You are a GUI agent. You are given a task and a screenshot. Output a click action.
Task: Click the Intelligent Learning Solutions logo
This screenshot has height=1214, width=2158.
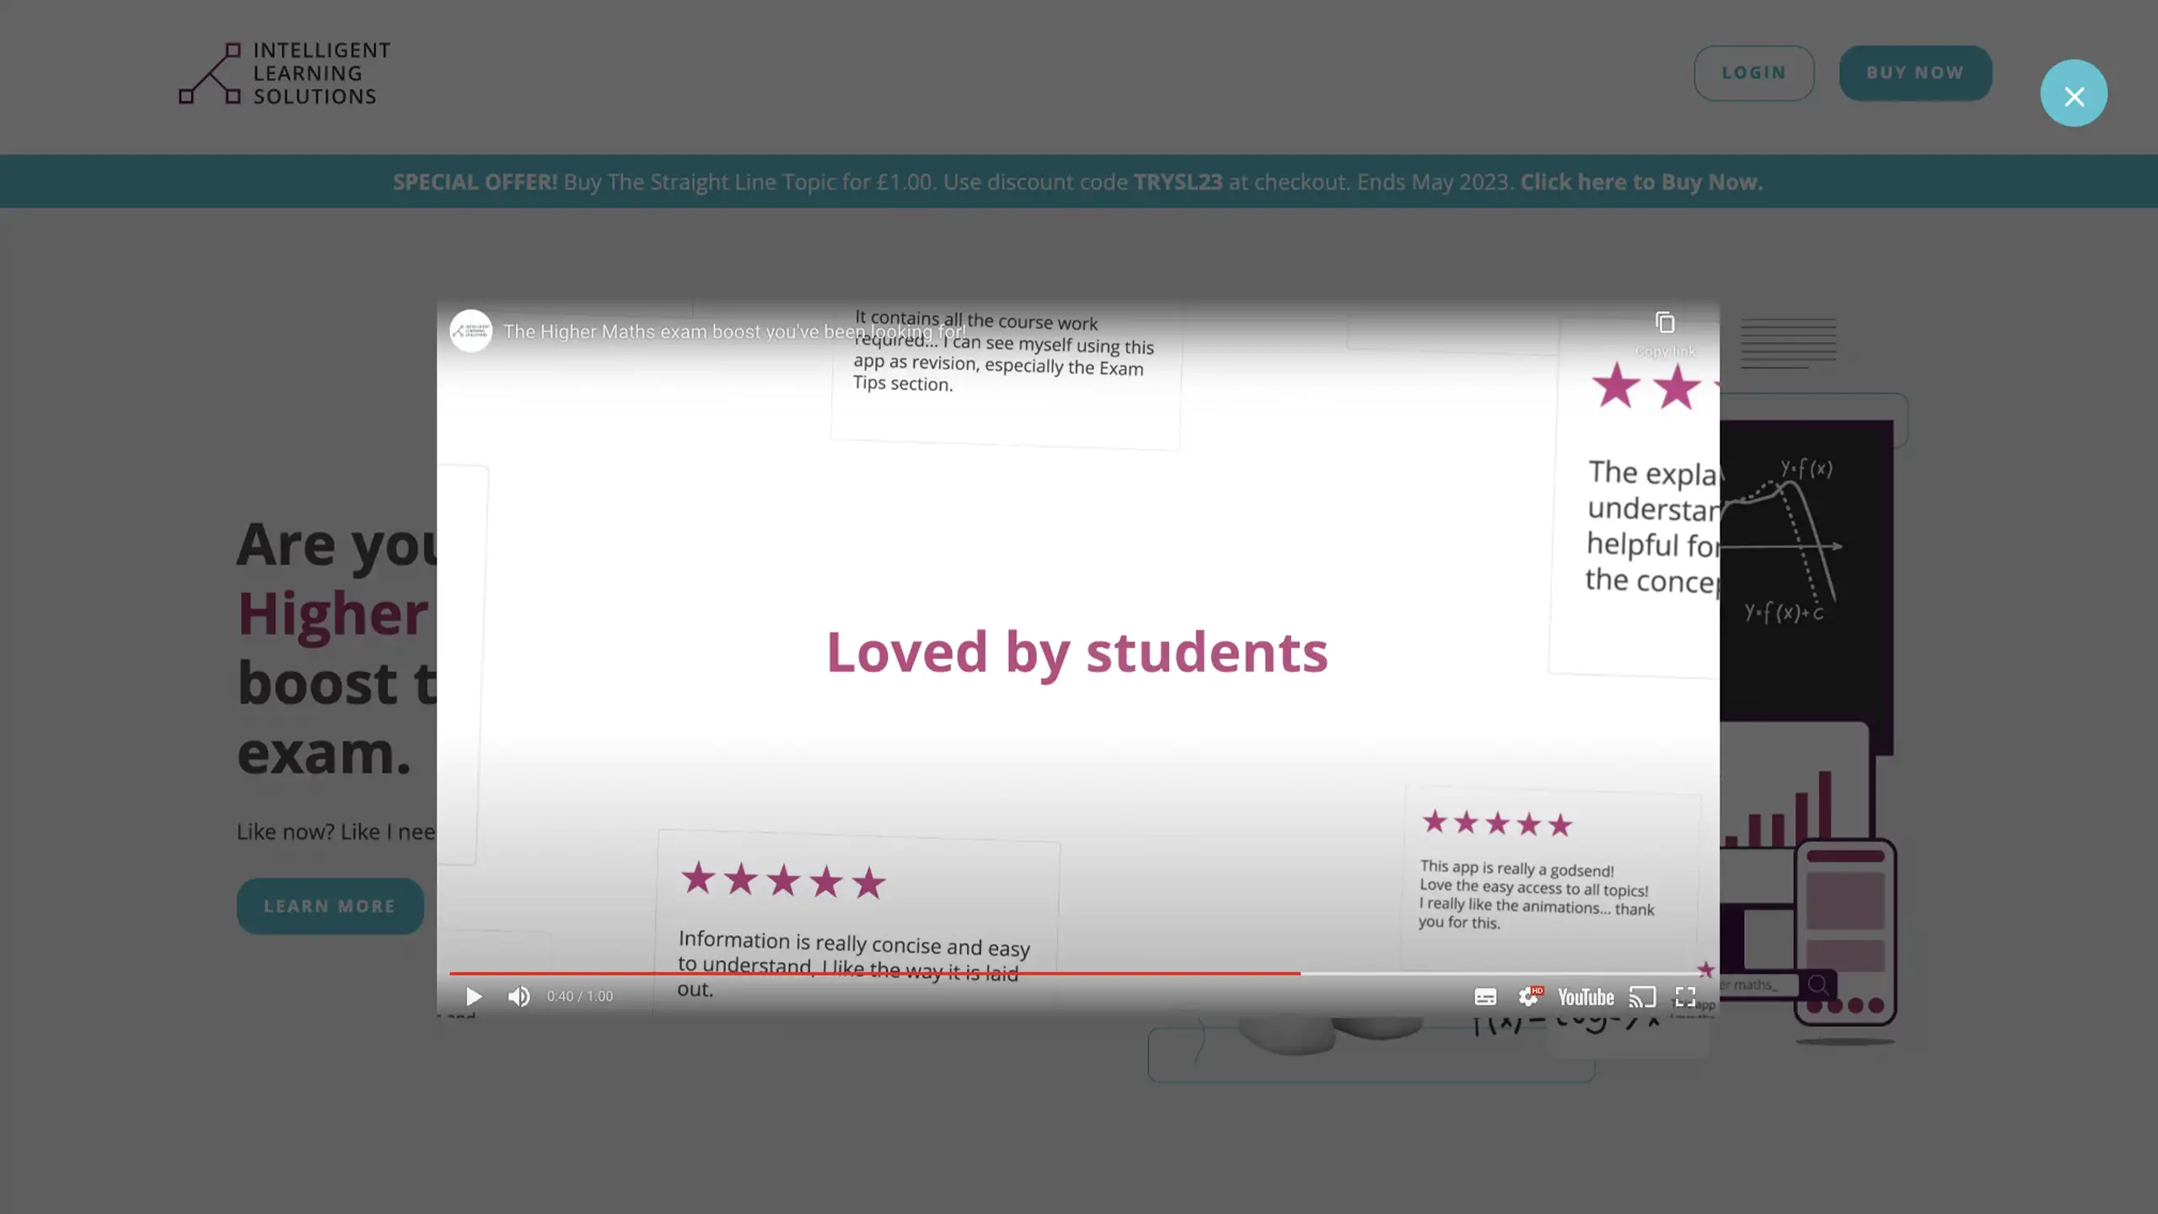[285, 73]
